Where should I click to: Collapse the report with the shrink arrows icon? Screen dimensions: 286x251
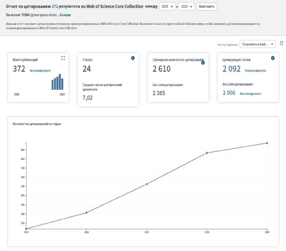282,43
